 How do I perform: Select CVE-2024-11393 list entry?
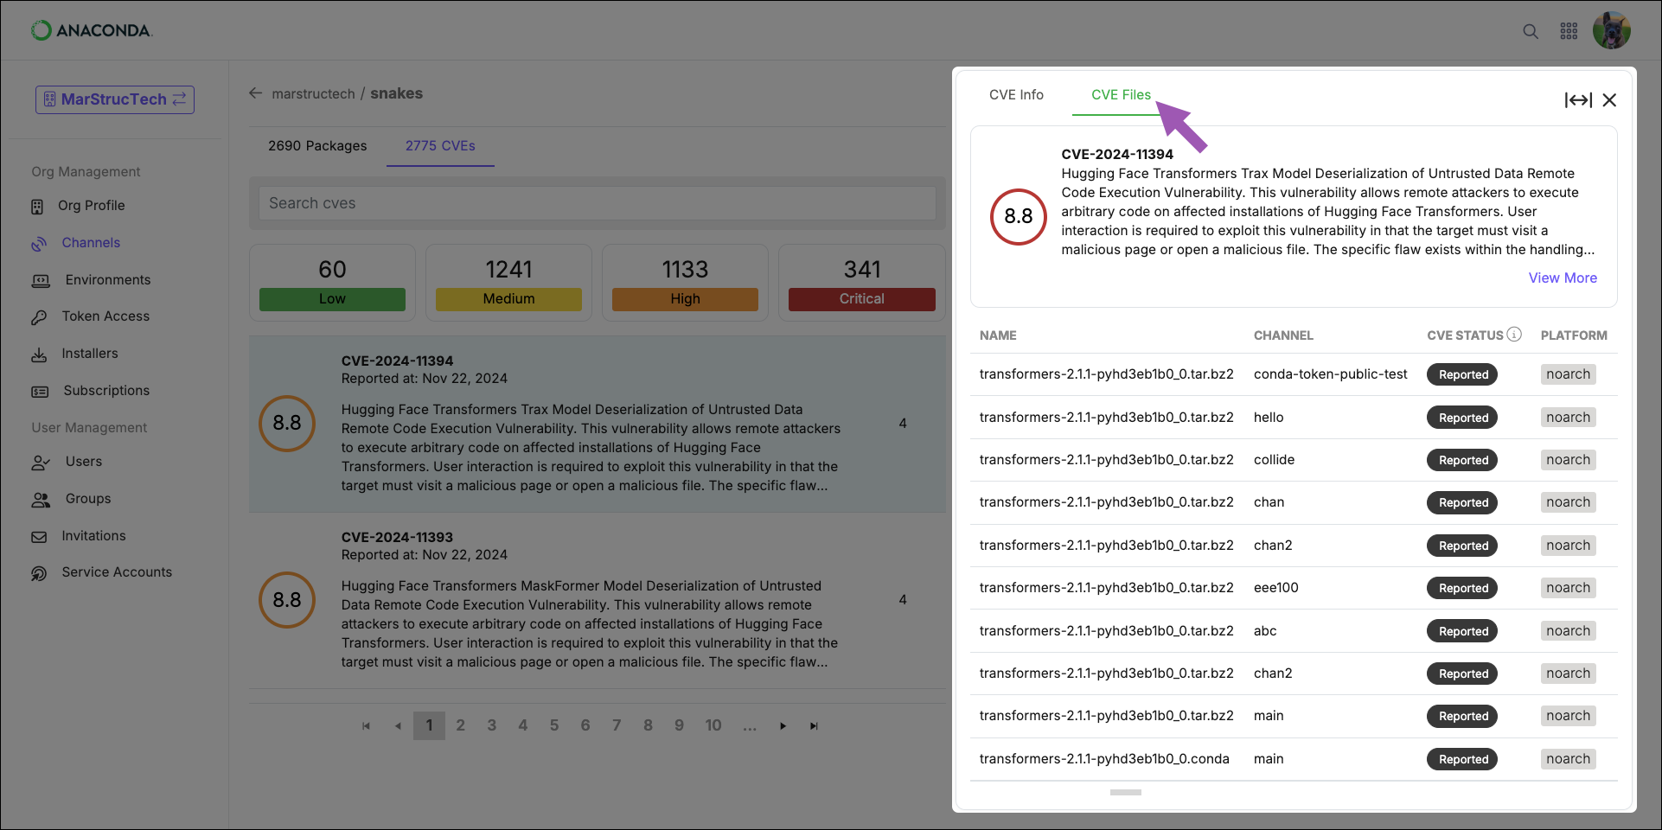click(597, 600)
